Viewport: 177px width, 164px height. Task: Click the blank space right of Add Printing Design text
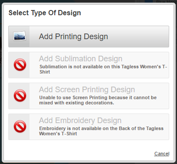[138, 37]
